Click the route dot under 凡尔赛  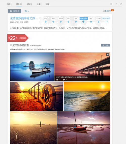(x=99, y=22)
